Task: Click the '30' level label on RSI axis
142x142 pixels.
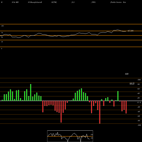Action: (x=2, y=42)
